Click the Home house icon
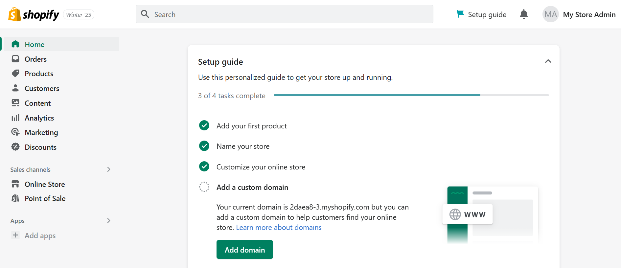 15,44
